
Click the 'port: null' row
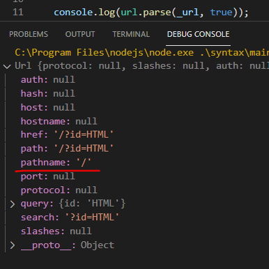[48, 177]
